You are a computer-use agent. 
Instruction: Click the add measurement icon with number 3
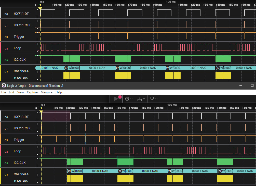139,99
